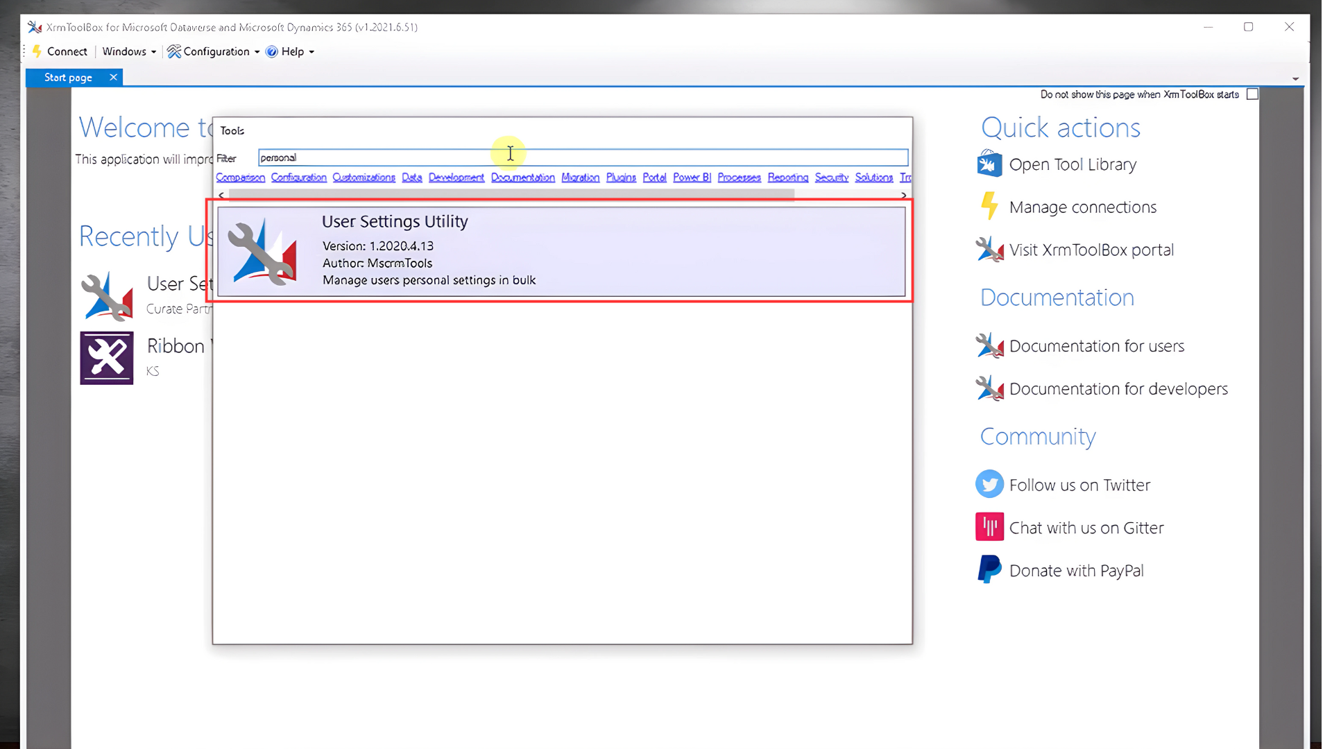Image resolution: width=1332 pixels, height=749 pixels.
Task: Filter tools by Power BI category
Action: click(692, 178)
